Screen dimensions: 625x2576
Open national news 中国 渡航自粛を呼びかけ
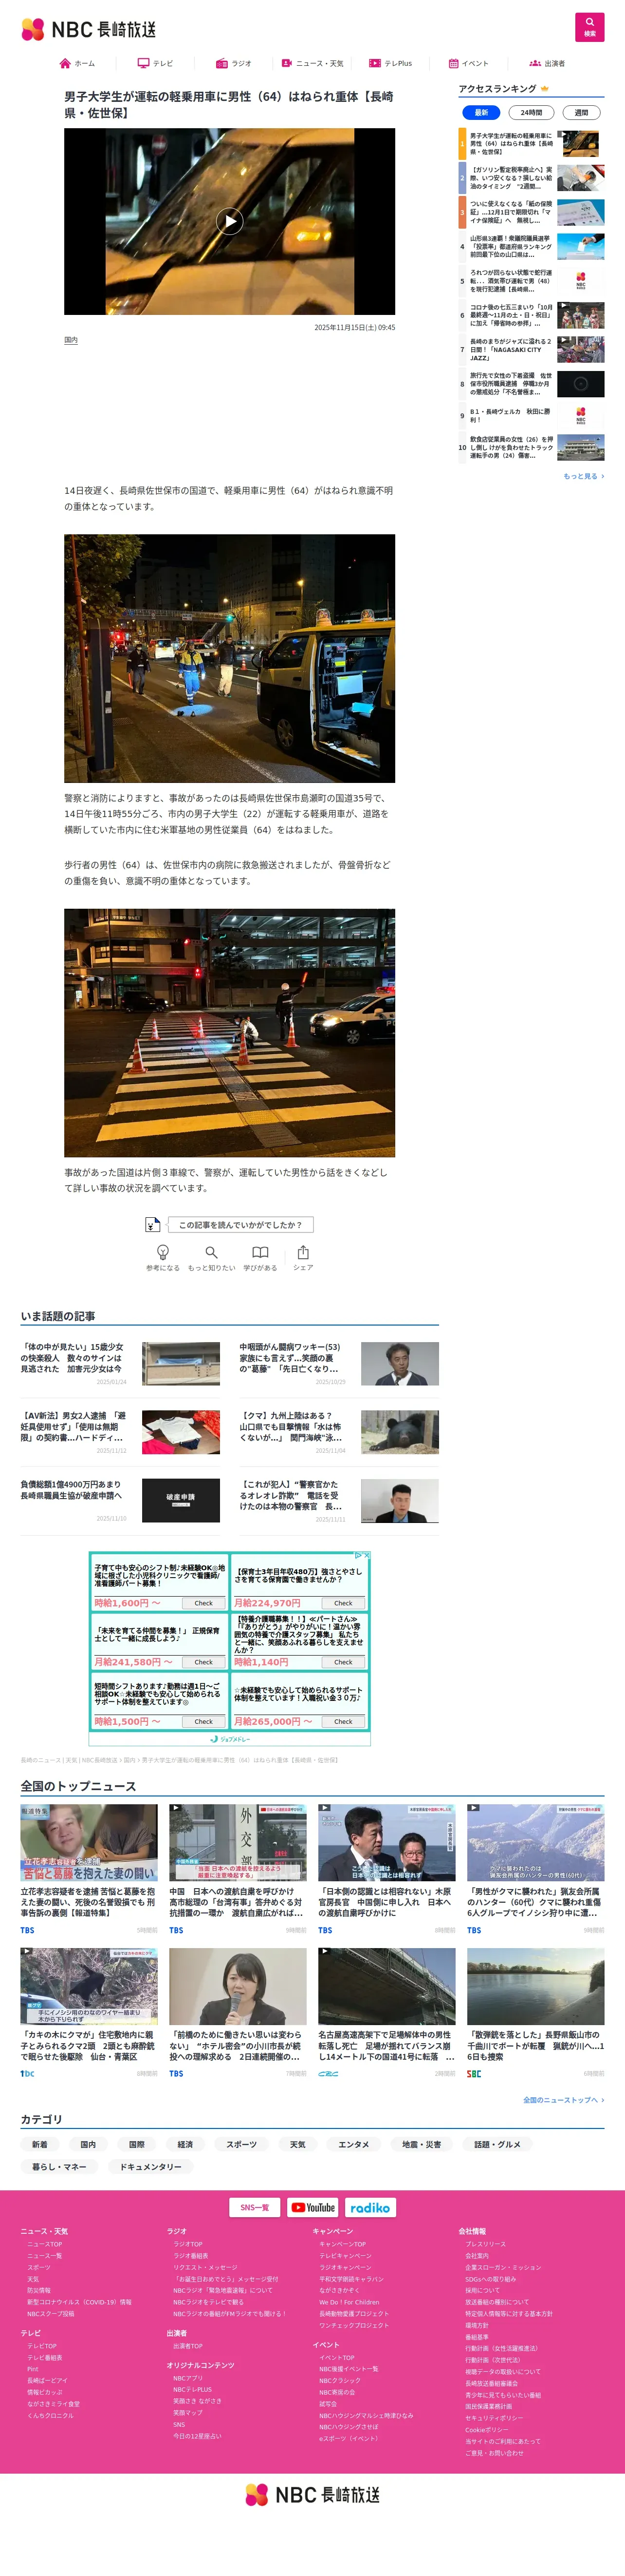point(238,1869)
